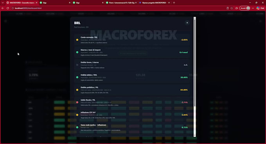View site information icon in address bar
This screenshot has height=144, width=266.
point(13,8)
